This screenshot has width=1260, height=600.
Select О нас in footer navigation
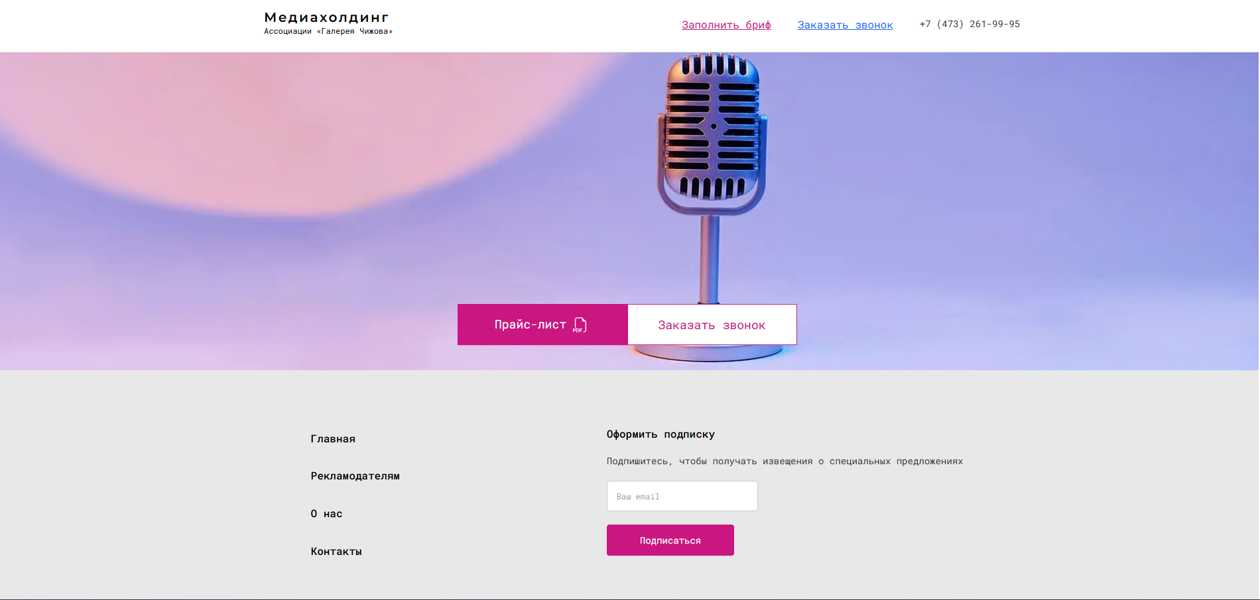pos(326,514)
